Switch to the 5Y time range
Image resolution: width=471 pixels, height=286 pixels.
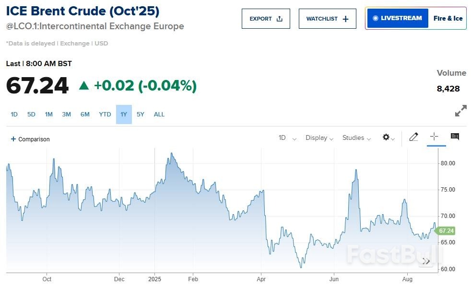(x=140, y=114)
